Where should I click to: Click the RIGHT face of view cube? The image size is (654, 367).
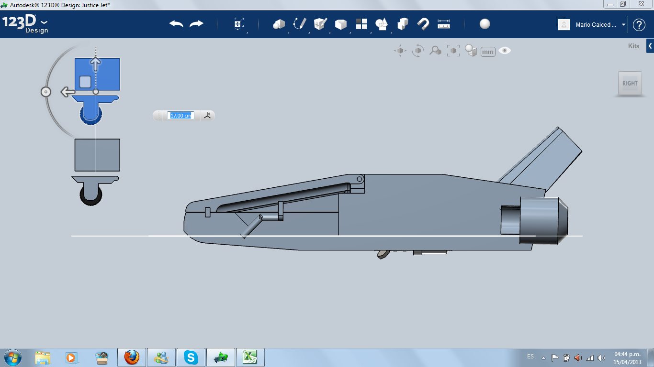tap(630, 83)
